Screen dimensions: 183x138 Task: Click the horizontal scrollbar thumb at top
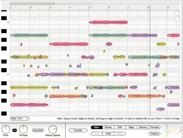pyautogui.click(x=32, y=4)
